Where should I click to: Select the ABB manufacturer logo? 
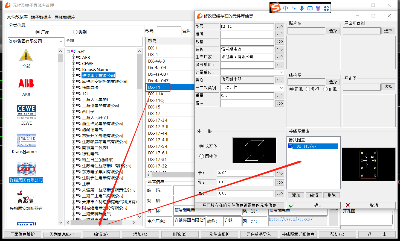point(26,83)
